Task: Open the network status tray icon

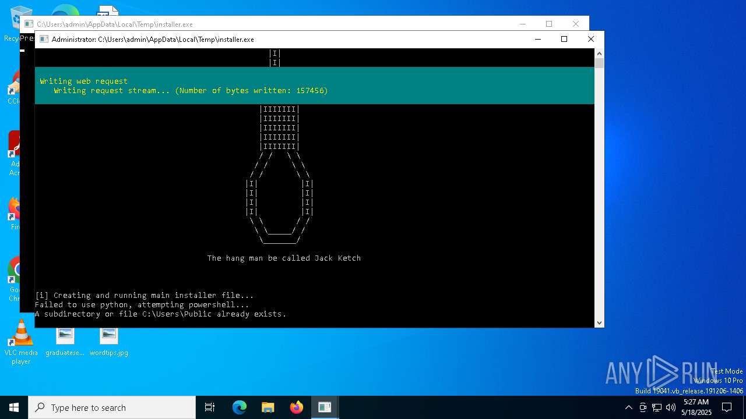Action: pyautogui.click(x=657, y=407)
